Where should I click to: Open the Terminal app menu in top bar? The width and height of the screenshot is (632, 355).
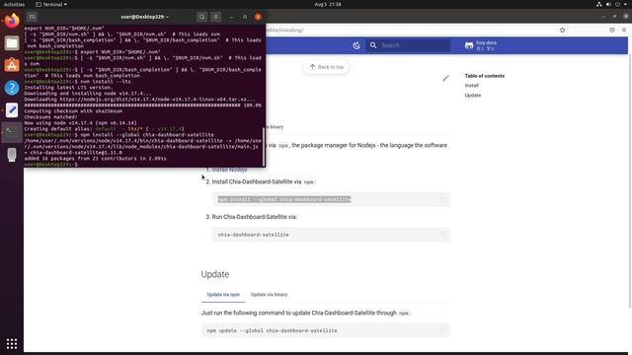[x=51, y=4]
